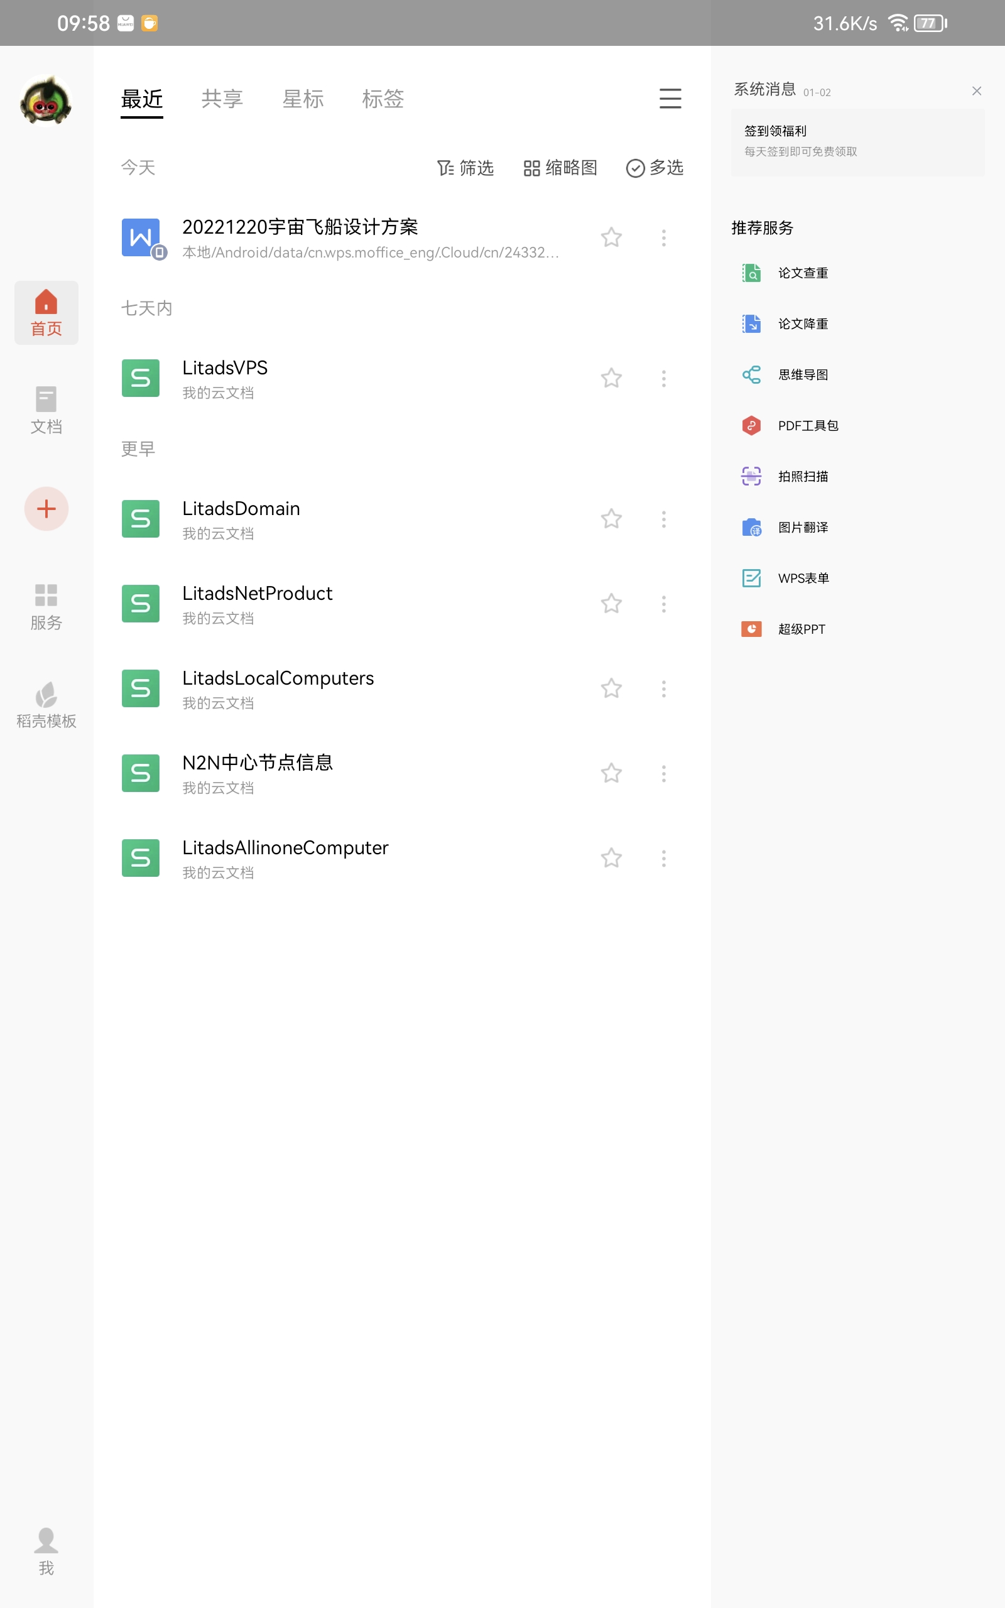Screen dimensions: 1005x1608
Task: Star the LitadsLocalComputers file
Action: point(611,688)
